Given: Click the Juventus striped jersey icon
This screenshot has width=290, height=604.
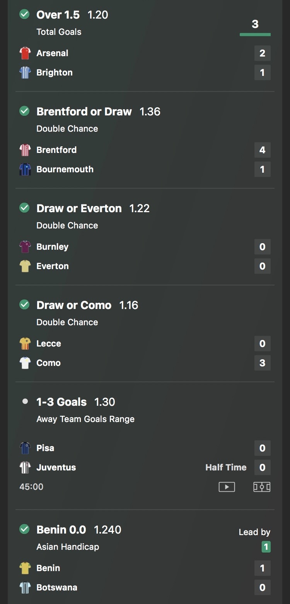Looking at the screenshot, I should (25, 467).
